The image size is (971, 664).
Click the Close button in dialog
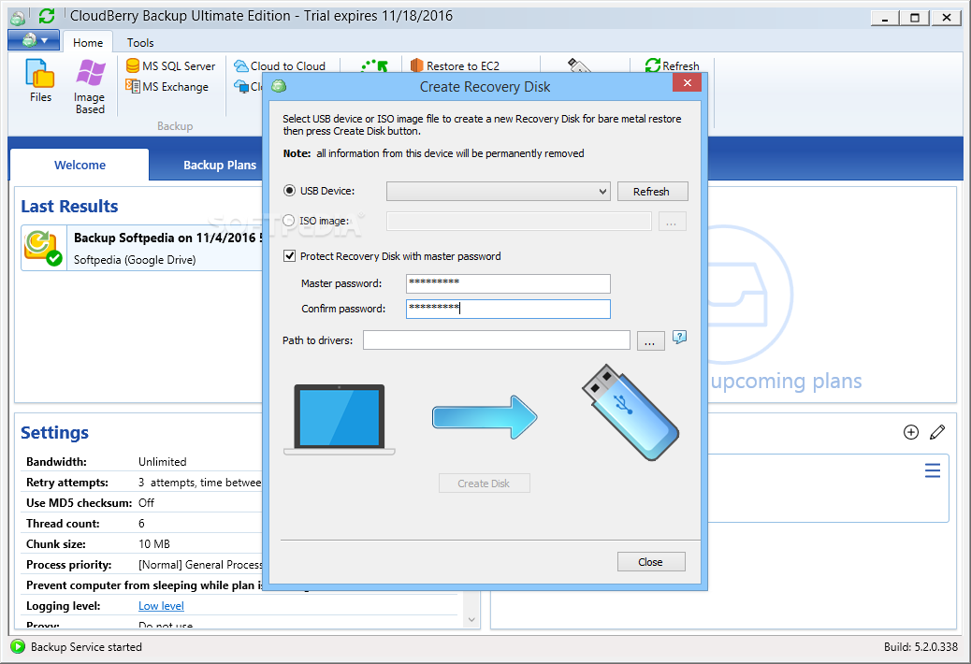[651, 562]
